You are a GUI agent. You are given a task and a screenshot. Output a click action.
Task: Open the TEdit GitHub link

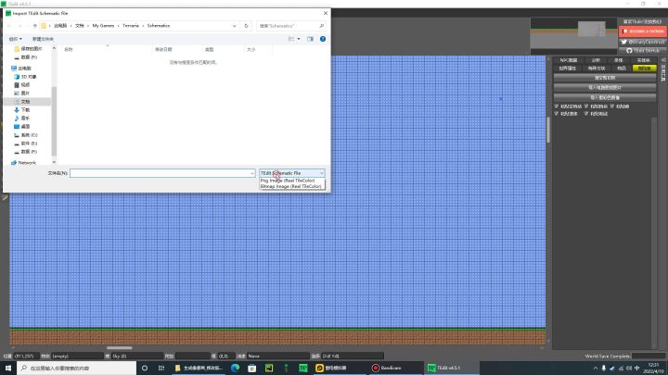[x=642, y=51]
